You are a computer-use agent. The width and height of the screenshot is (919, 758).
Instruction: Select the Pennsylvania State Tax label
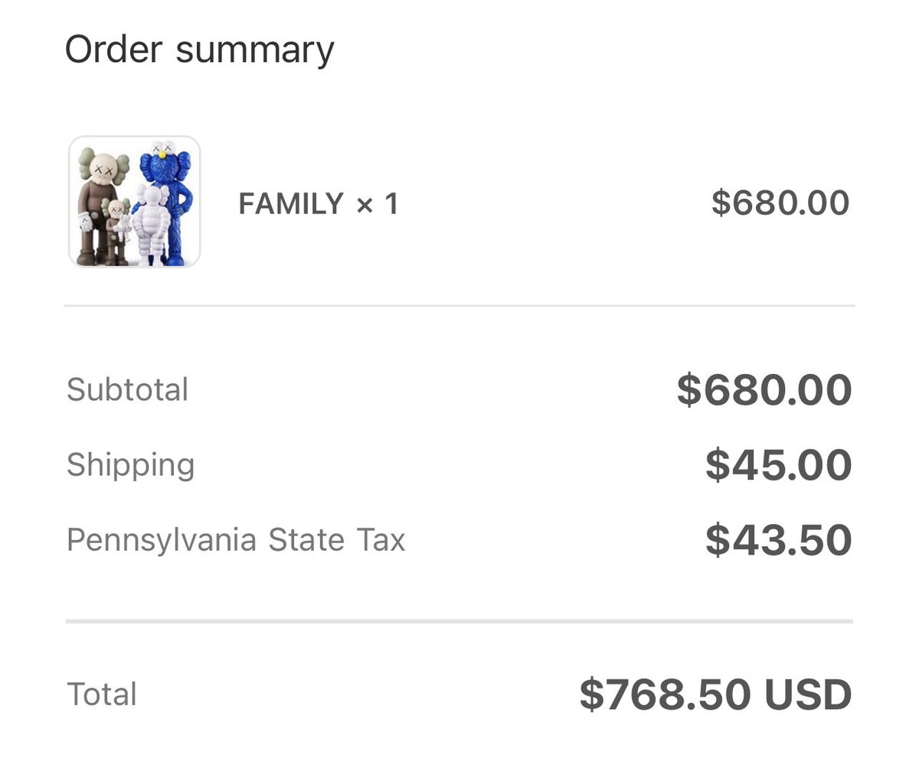236,540
